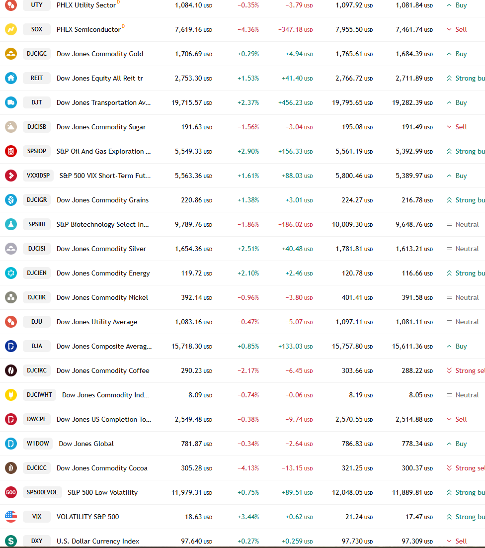Viewport: 485px width, 548px height.
Task: Click the price 97.640 USD for DXY
Action: click(x=197, y=542)
